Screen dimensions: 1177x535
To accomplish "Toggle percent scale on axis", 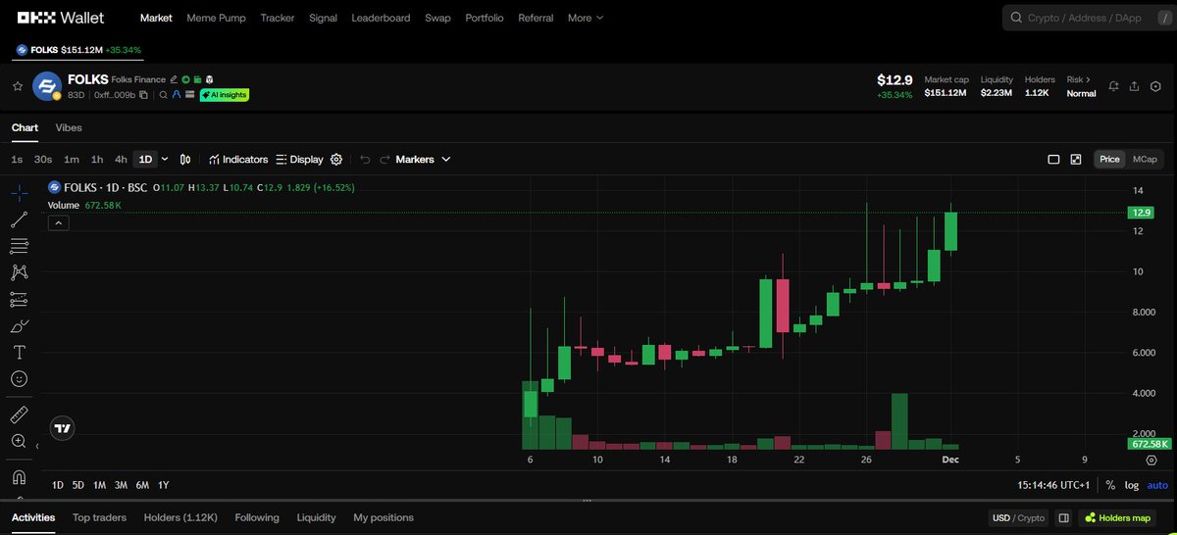I will coord(1110,485).
